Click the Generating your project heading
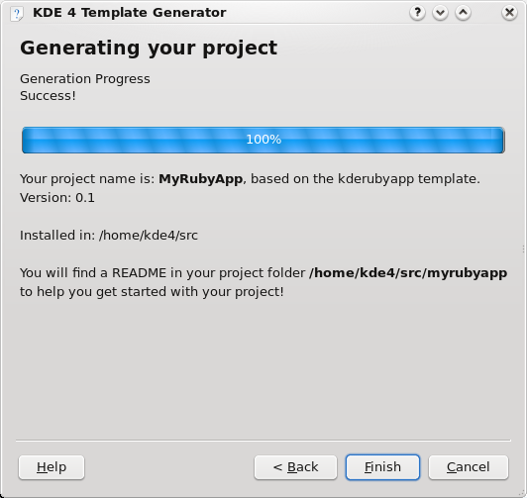Image resolution: width=527 pixels, height=498 pixels. click(149, 48)
